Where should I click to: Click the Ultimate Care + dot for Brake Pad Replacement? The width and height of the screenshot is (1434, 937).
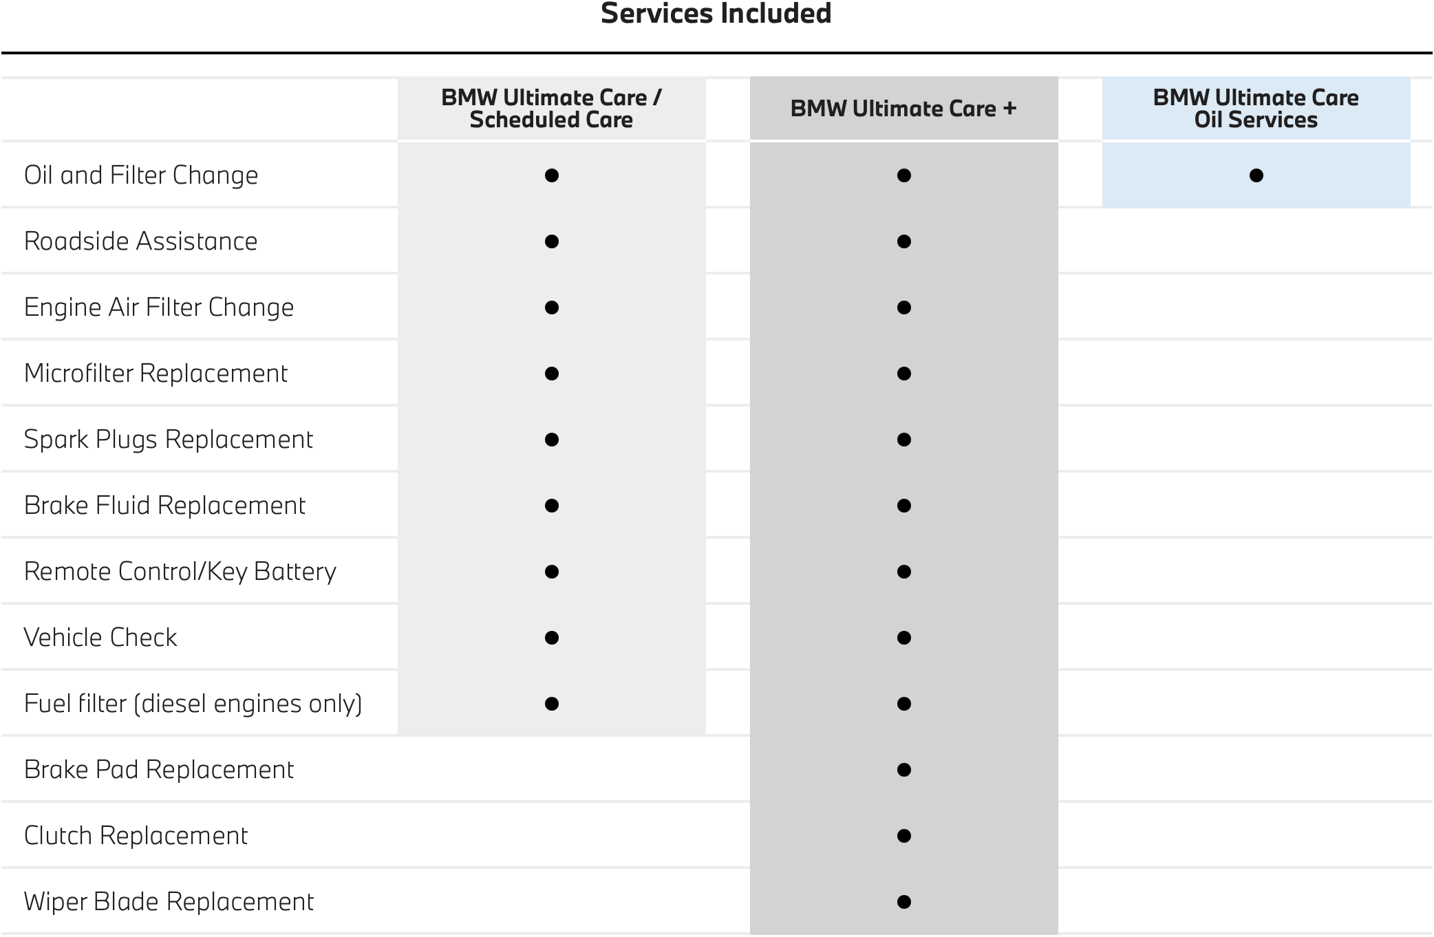[904, 770]
